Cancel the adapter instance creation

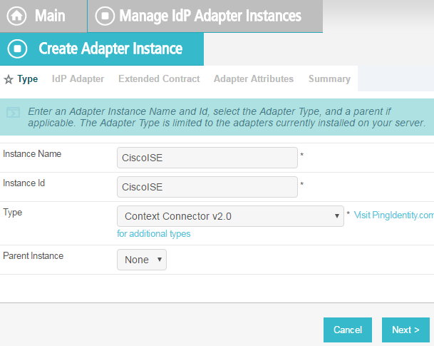click(x=348, y=330)
